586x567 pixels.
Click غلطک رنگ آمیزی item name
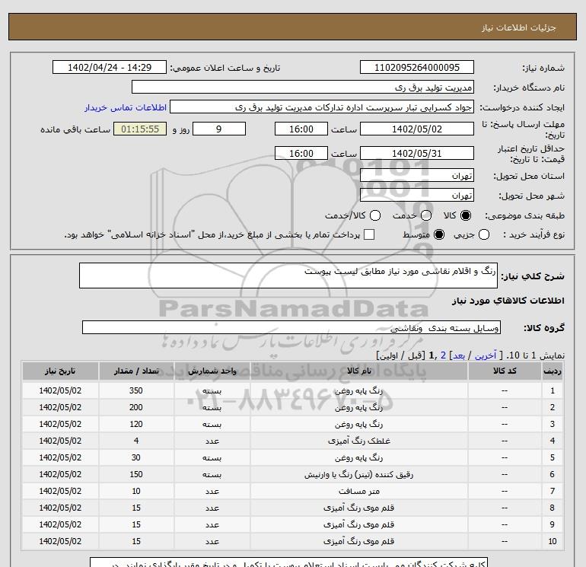pos(358,441)
